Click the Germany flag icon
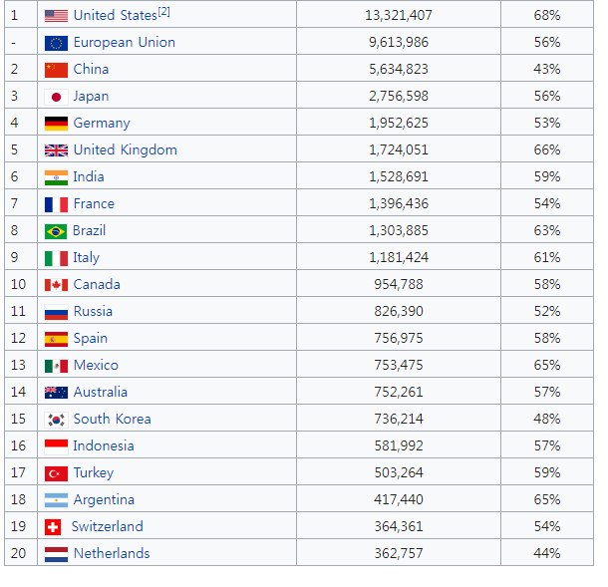Image resolution: width=608 pixels, height=587 pixels. pos(56,124)
